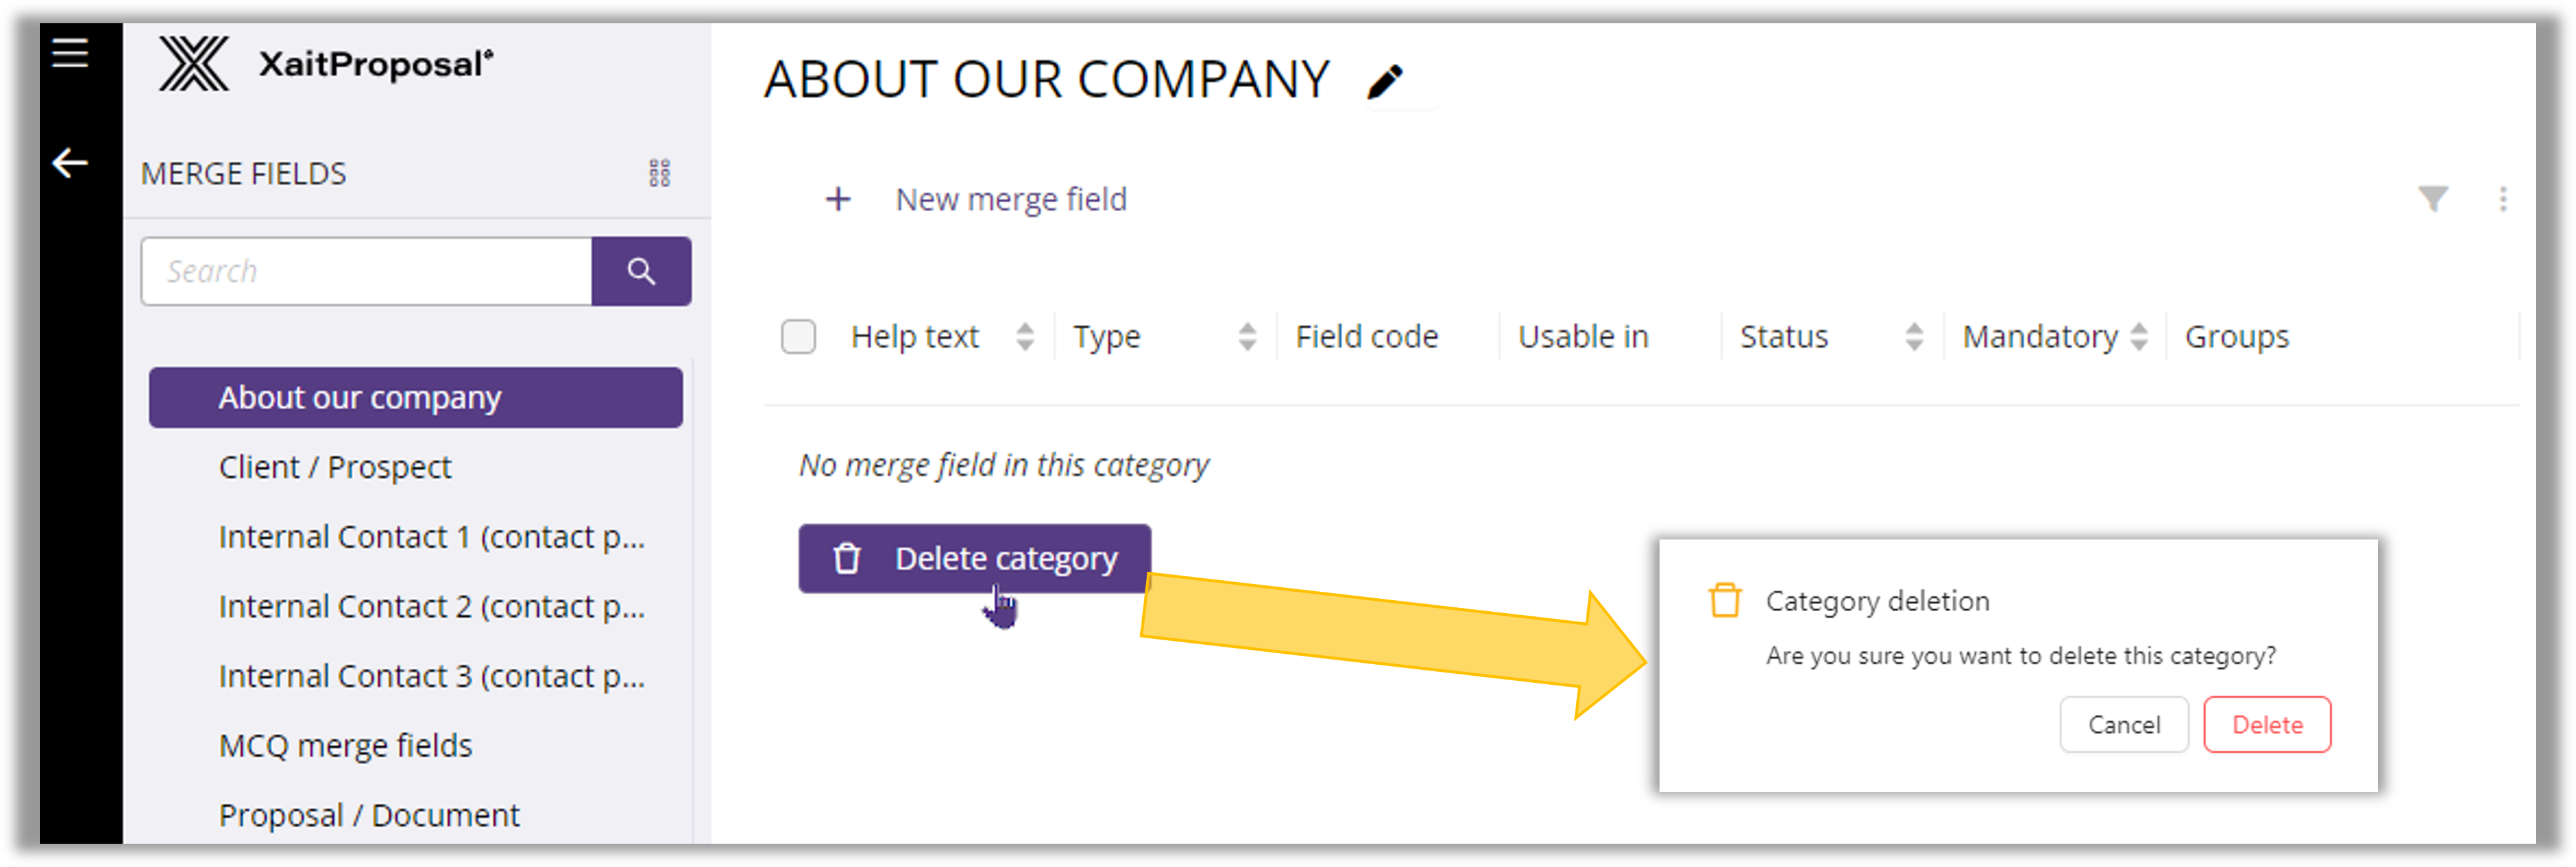Image resolution: width=2576 pixels, height=867 pixels.
Task: Click the Delete category button
Action: pyautogui.click(x=974, y=558)
